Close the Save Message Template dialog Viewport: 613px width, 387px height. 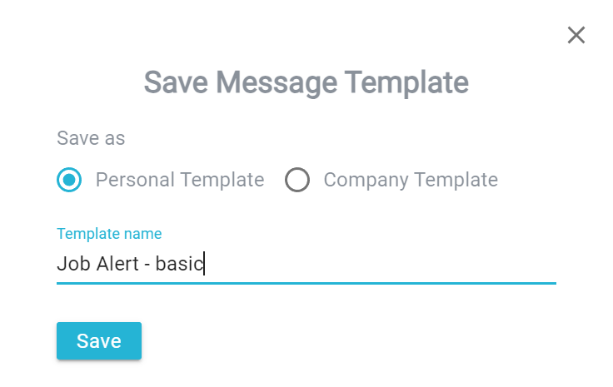point(576,35)
